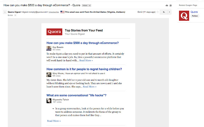Click the author name Kay Bewsle
Viewport: 204px width, 127px height.
click(58, 47)
